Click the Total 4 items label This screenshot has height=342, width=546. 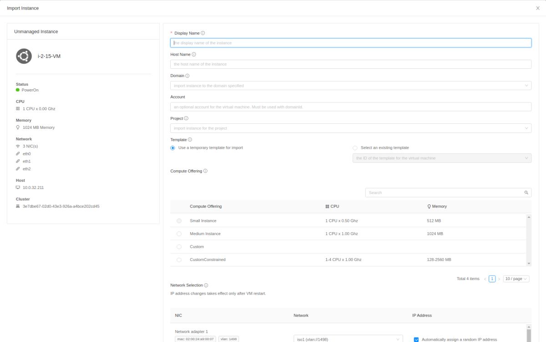click(x=468, y=279)
